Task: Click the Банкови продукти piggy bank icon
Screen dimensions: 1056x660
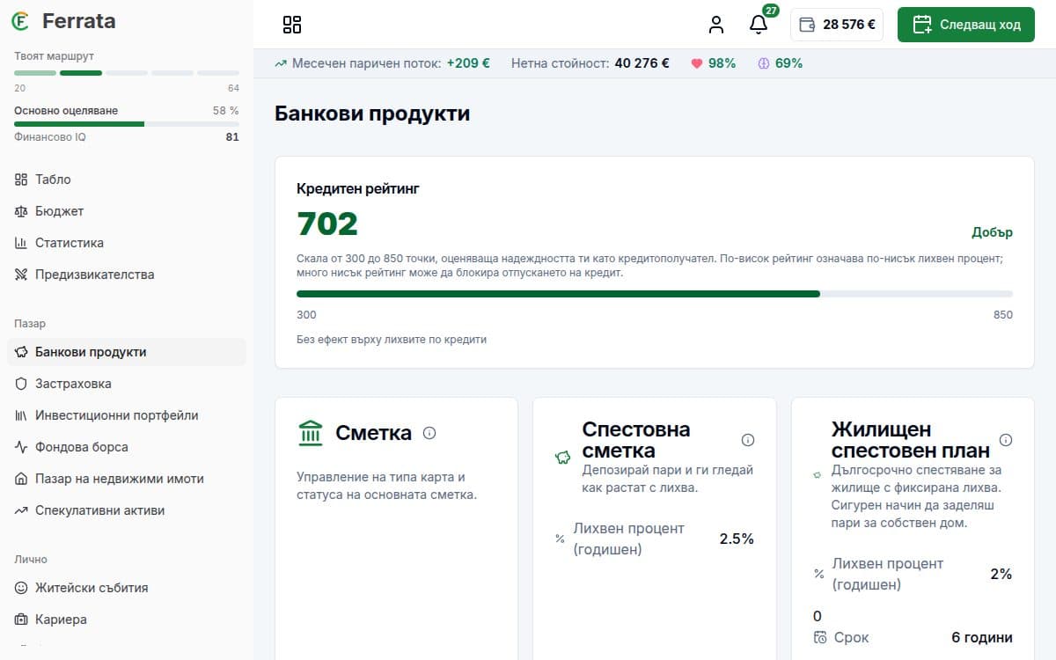Action: (x=21, y=352)
